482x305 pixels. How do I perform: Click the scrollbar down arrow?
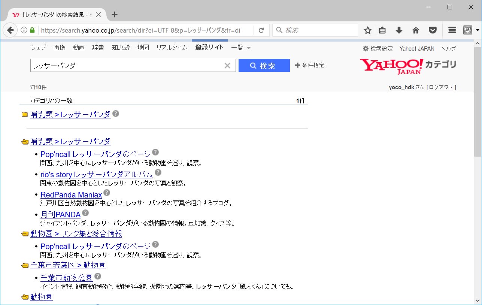[478, 301]
